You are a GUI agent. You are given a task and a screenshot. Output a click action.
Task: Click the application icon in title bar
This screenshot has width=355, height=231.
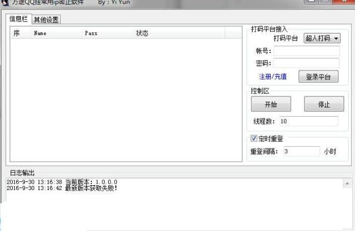5,2
